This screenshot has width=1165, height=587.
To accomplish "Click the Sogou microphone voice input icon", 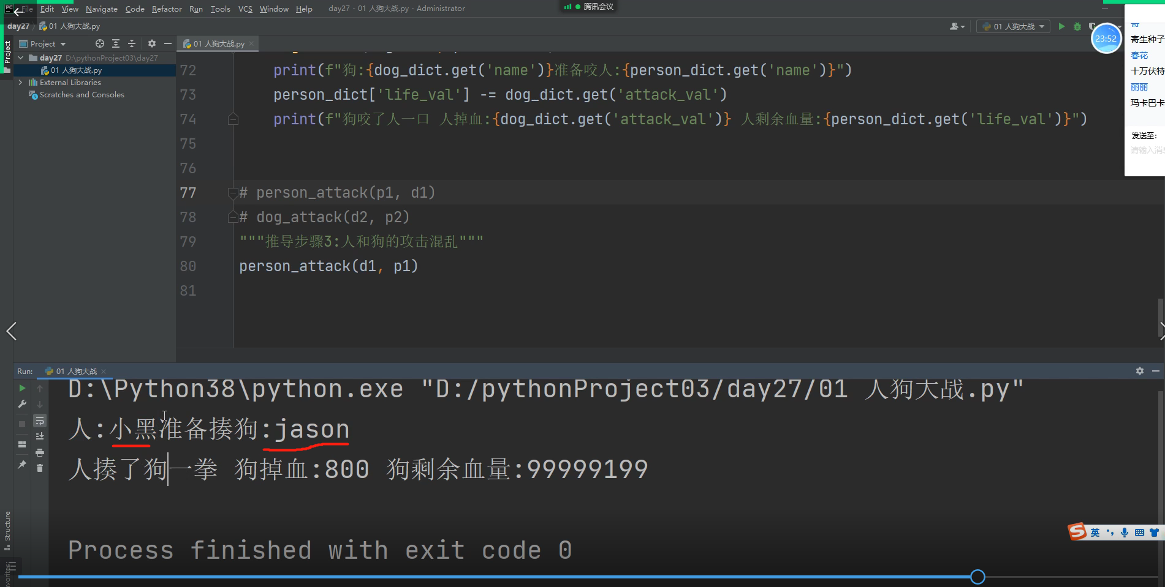I will coord(1125,533).
